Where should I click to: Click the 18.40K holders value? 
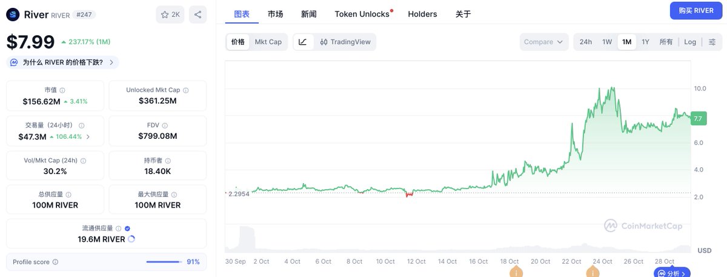(158, 172)
